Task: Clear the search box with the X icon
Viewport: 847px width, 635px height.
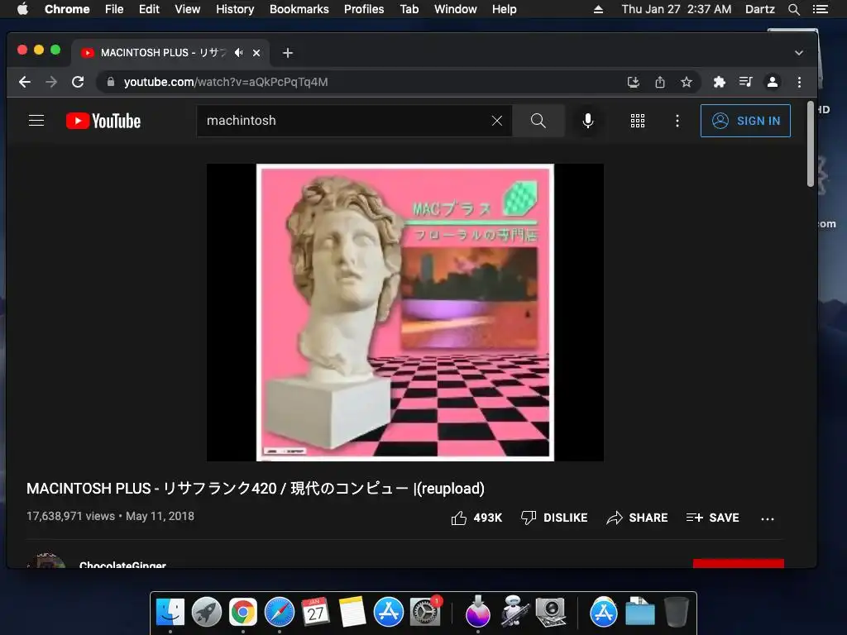Action: 497,121
